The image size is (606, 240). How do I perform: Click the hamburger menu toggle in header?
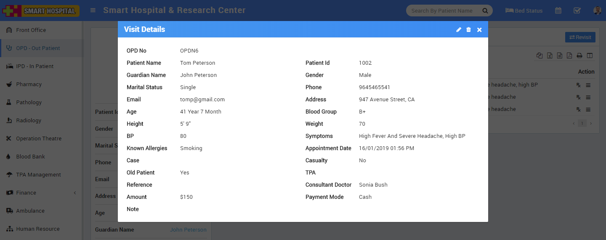point(93,11)
